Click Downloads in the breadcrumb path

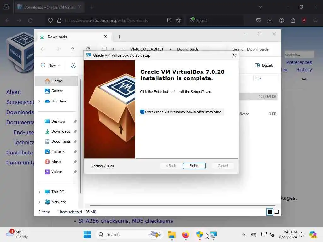coord(188,49)
